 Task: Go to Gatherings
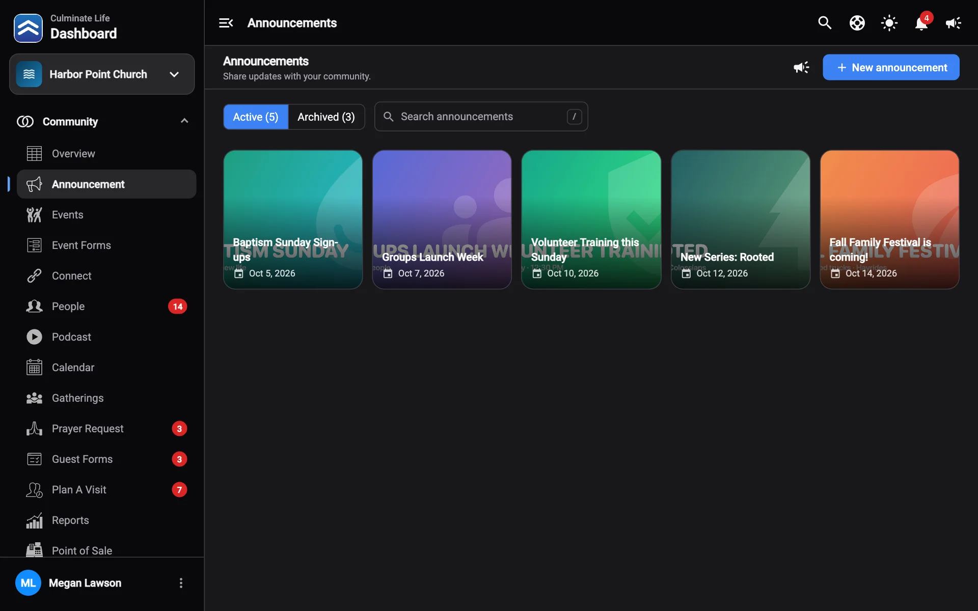pos(106,398)
